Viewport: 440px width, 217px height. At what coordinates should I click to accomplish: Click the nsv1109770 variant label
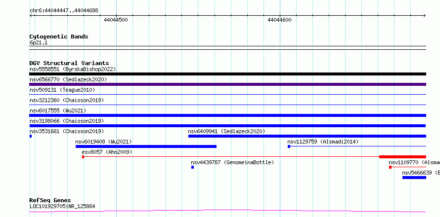(x=414, y=162)
